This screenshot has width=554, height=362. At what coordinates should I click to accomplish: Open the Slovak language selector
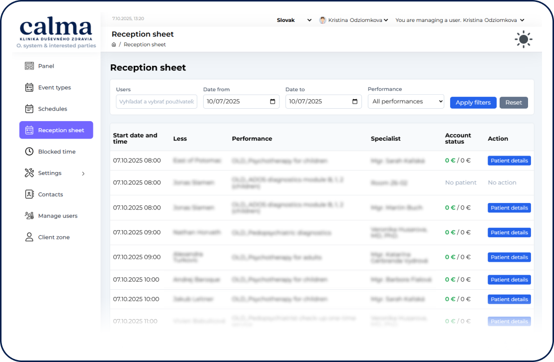click(x=294, y=20)
